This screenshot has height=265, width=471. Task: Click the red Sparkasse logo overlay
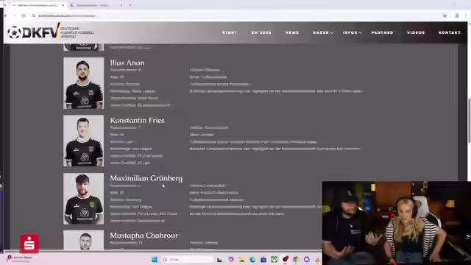click(x=29, y=244)
